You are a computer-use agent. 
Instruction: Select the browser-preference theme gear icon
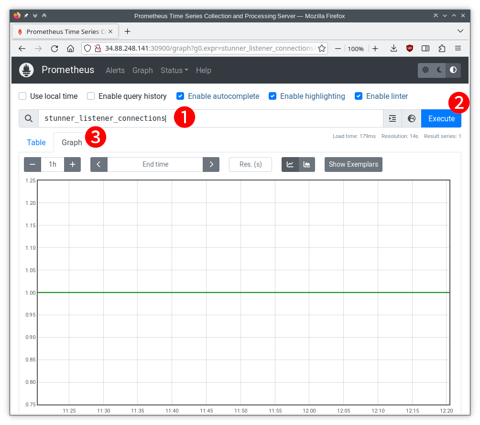425,70
